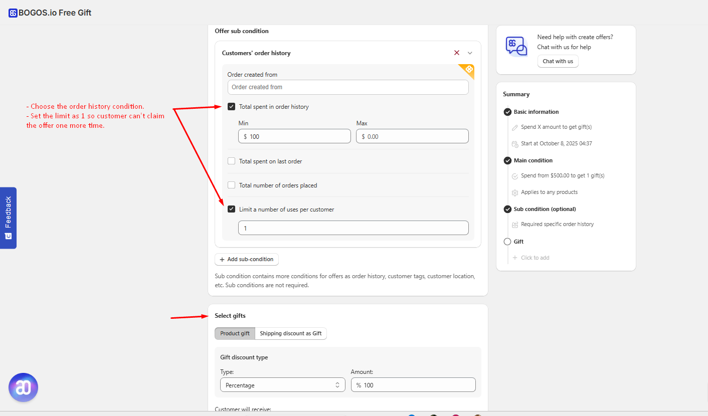
Task: Focus the Order created from field
Action: coord(348,87)
